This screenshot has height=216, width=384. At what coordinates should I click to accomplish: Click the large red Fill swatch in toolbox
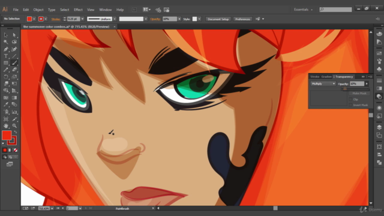pos(7,135)
